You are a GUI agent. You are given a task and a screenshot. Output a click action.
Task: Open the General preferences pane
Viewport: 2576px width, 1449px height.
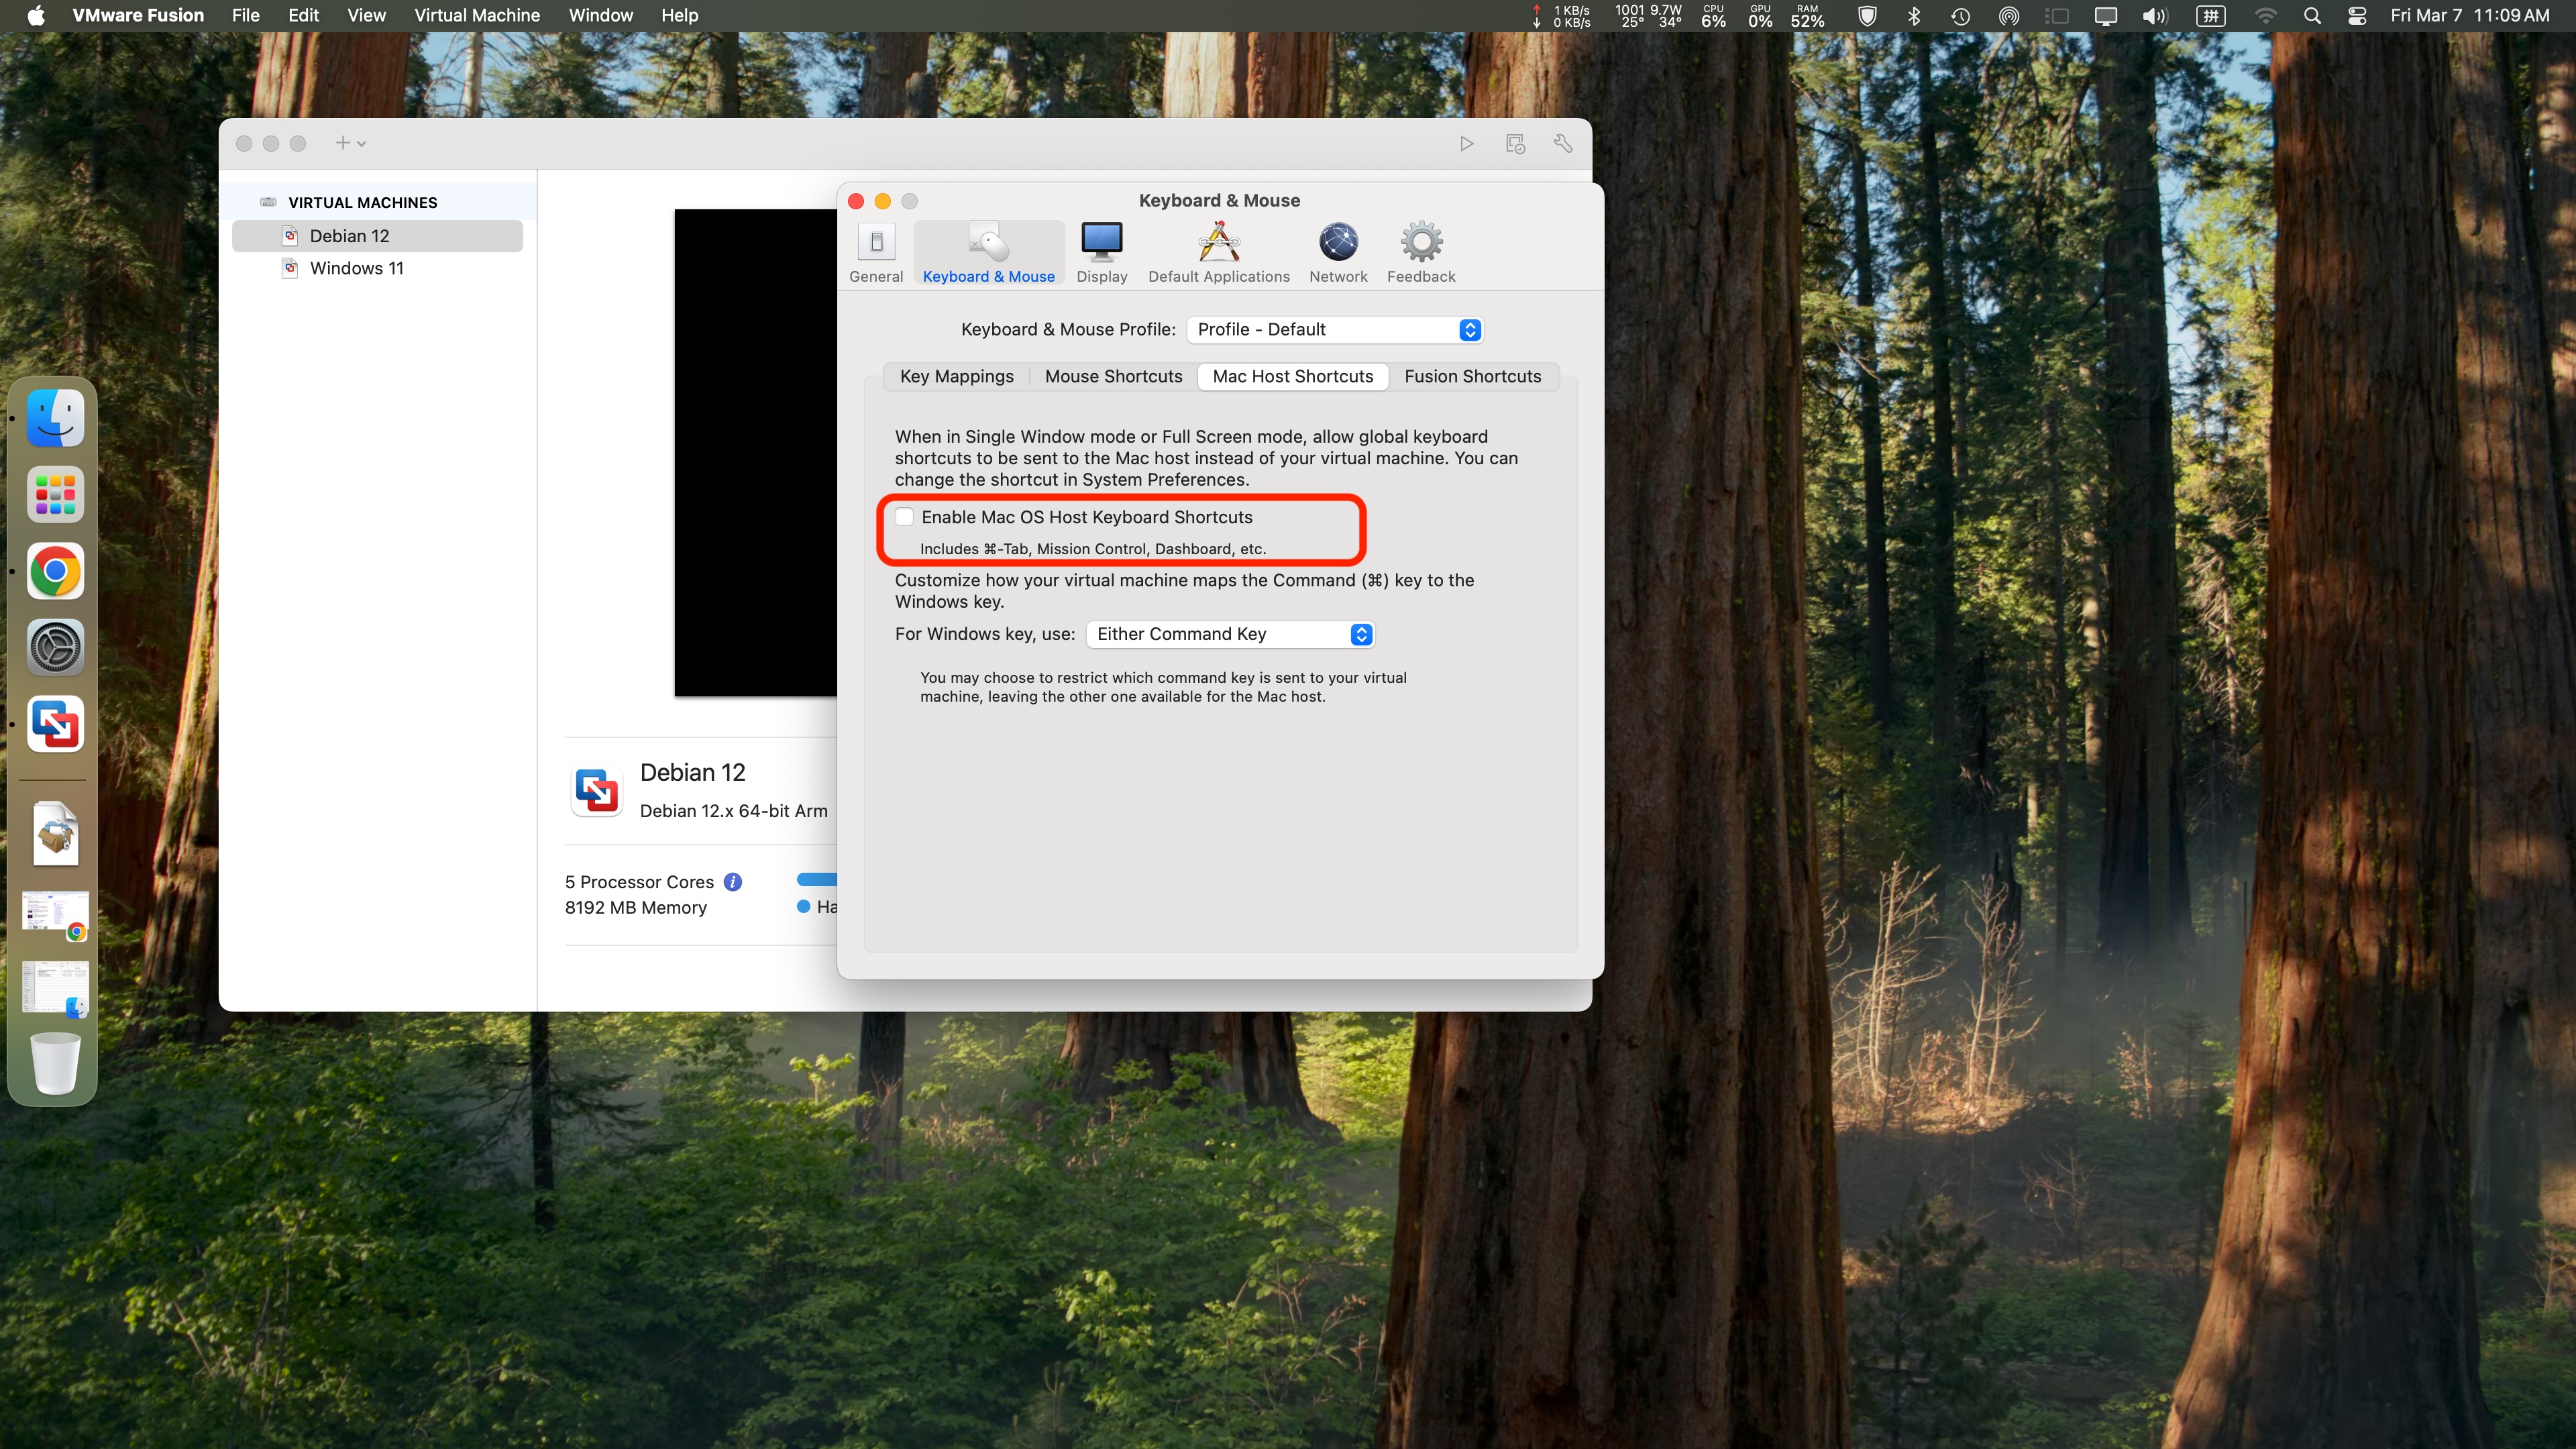coord(876,252)
